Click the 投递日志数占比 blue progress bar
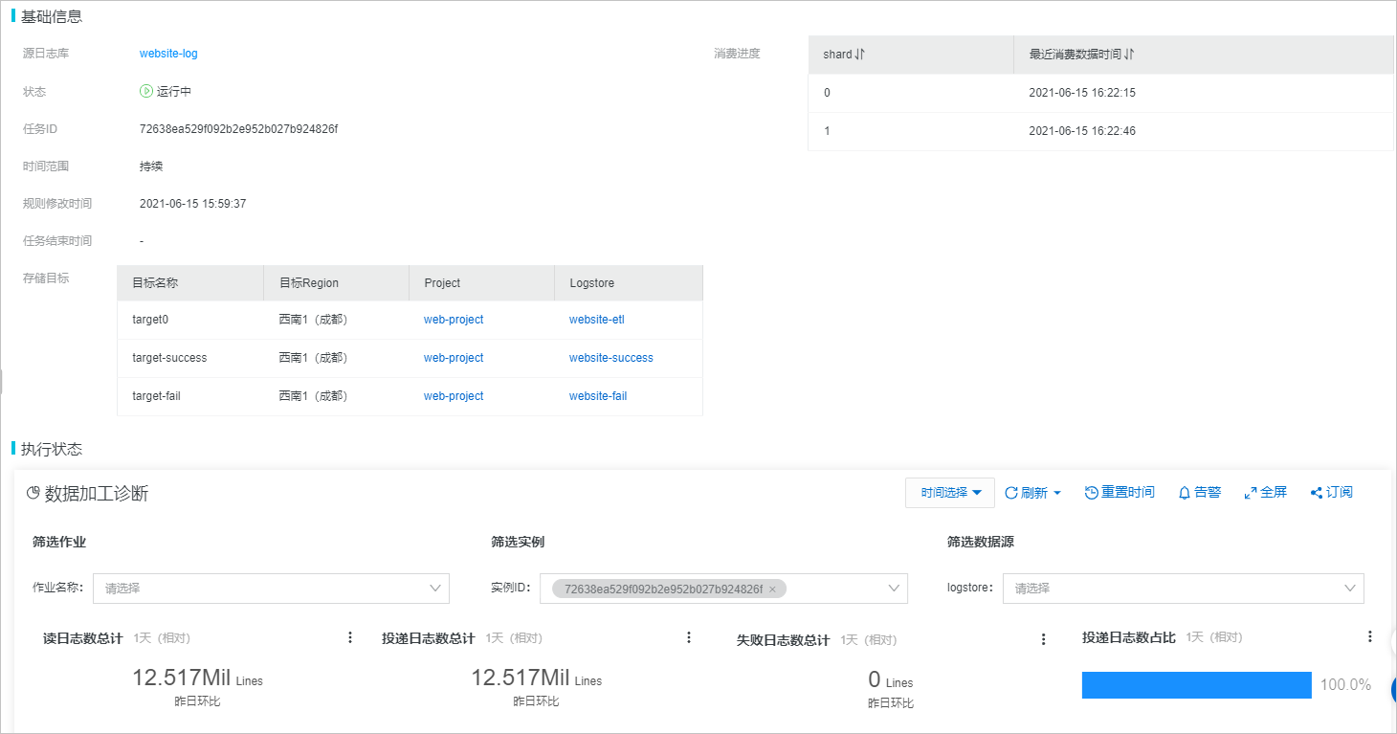Viewport: 1397px width, 734px height. (1196, 685)
